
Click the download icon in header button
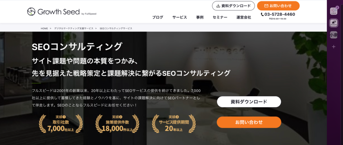tap(218, 6)
